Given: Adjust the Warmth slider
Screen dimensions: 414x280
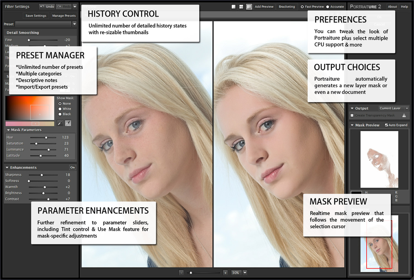Looking at the screenshot, I should tap(43, 187).
